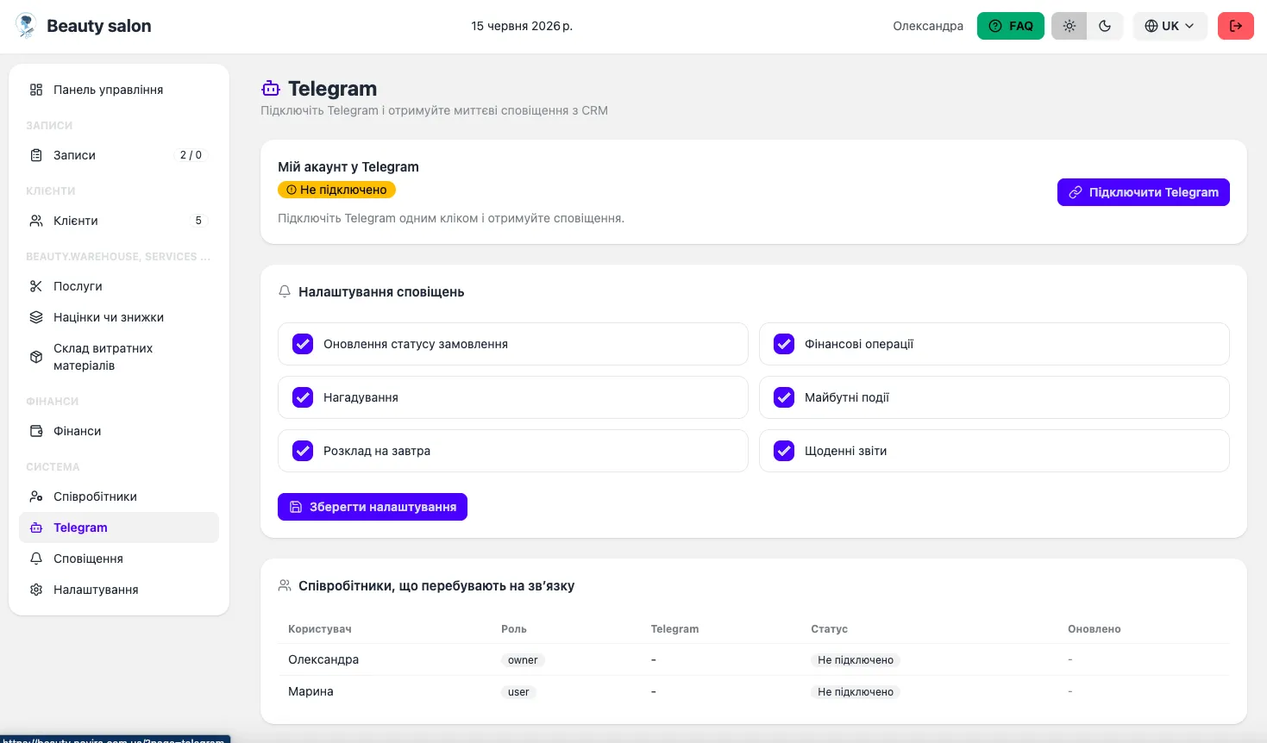Image resolution: width=1267 pixels, height=743 pixels.
Task: Toggle Щоденні звіти checkbox
Action: tap(784, 451)
